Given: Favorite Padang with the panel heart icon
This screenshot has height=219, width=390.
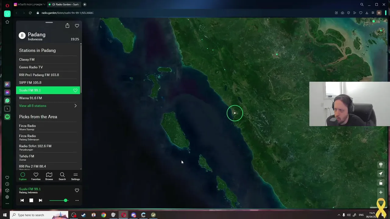Looking at the screenshot, I should [x=77, y=26].
